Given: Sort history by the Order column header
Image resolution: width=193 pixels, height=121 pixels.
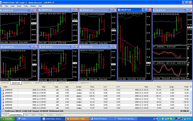Looking at the screenshot, I should click(10, 87).
